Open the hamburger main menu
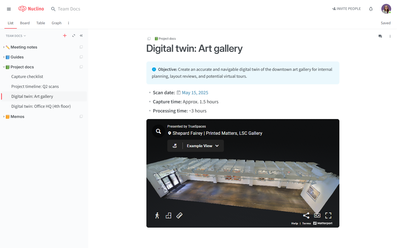The image size is (397, 248). coord(9,9)
